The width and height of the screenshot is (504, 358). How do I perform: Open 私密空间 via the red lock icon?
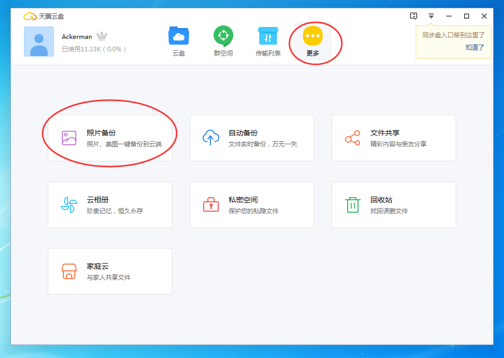pyautogui.click(x=210, y=204)
